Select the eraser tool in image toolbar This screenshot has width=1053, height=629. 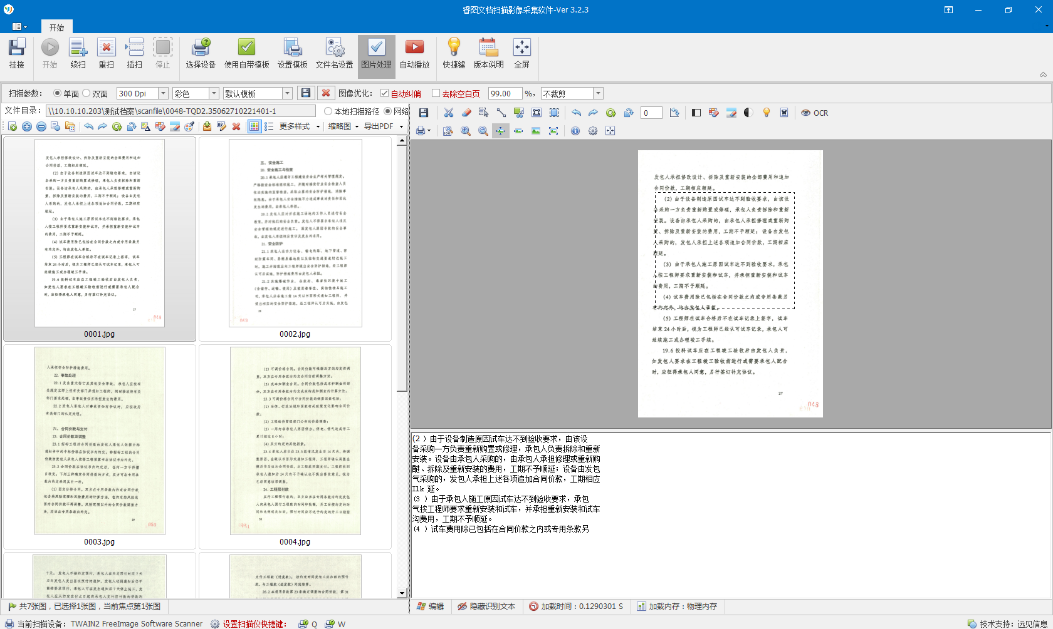pyautogui.click(x=466, y=113)
